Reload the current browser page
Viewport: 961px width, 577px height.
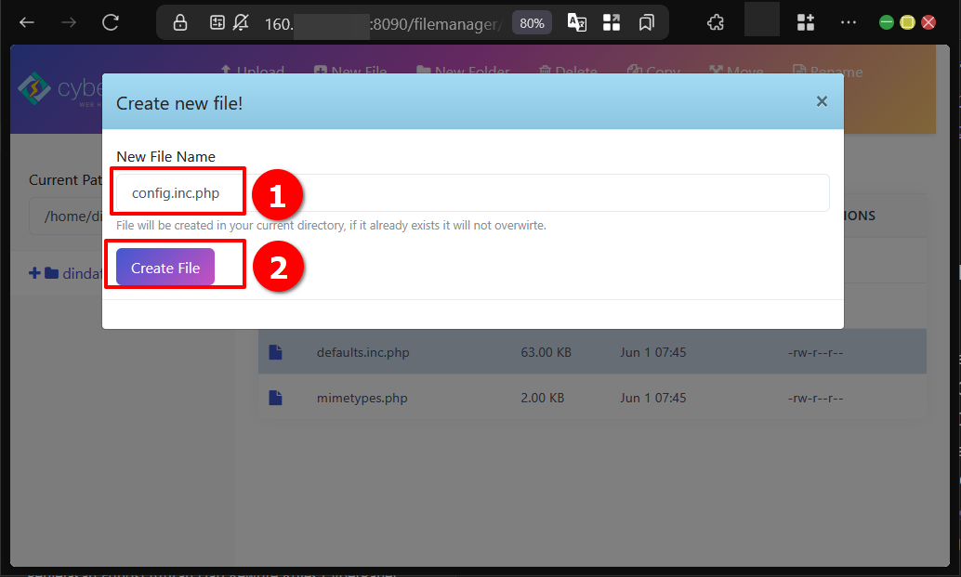click(x=111, y=22)
